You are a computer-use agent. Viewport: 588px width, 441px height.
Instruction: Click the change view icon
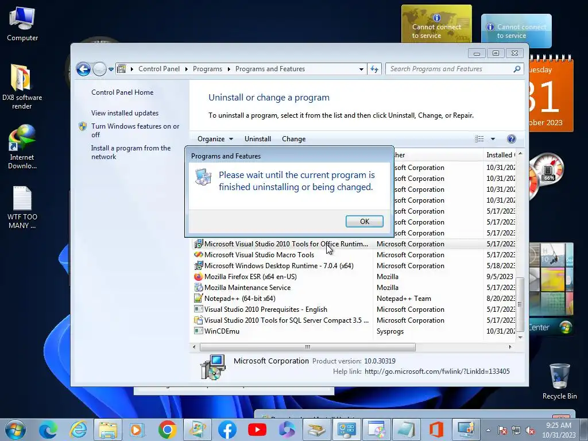point(479,139)
